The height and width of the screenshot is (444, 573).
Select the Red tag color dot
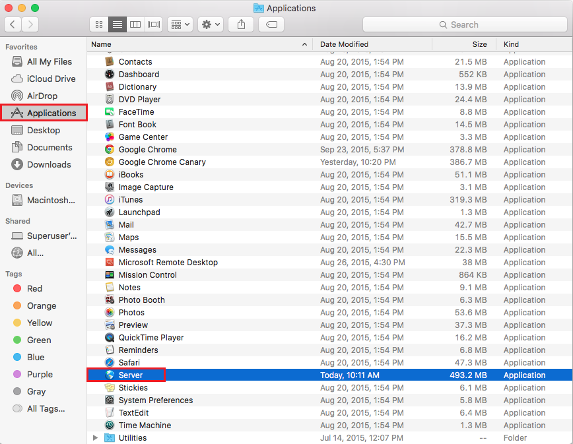click(17, 289)
